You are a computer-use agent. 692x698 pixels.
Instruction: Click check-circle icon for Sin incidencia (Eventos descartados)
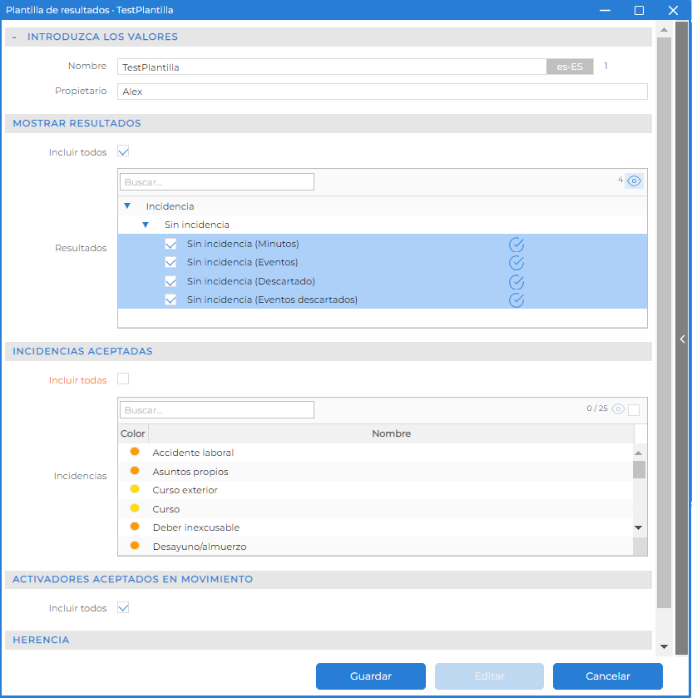pos(517,300)
